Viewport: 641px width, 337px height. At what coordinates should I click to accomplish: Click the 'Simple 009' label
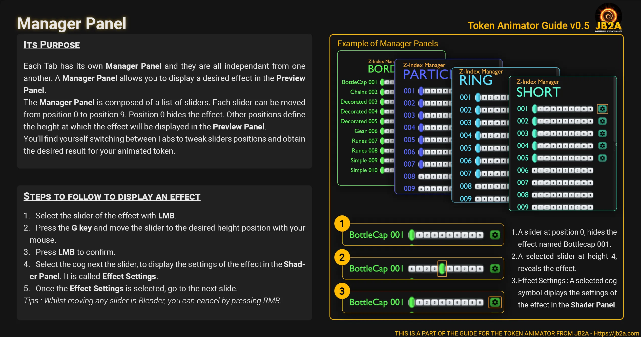pyautogui.click(x=364, y=161)
